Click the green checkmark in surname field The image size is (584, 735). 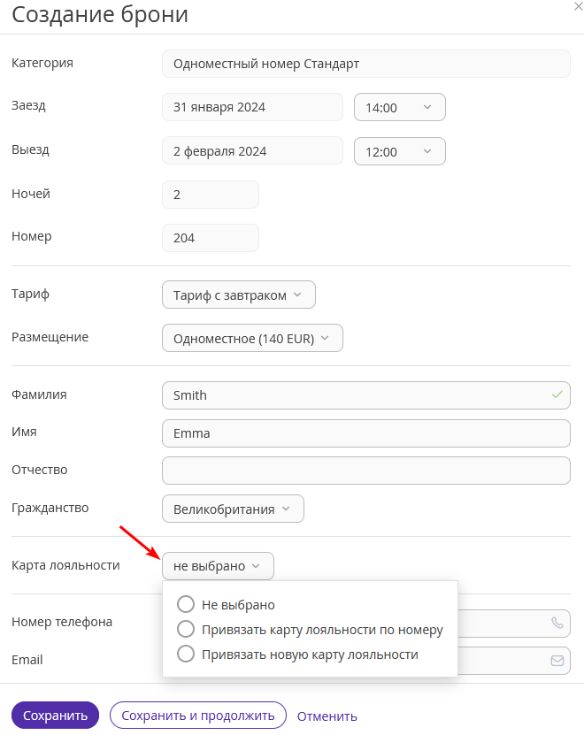557,394
